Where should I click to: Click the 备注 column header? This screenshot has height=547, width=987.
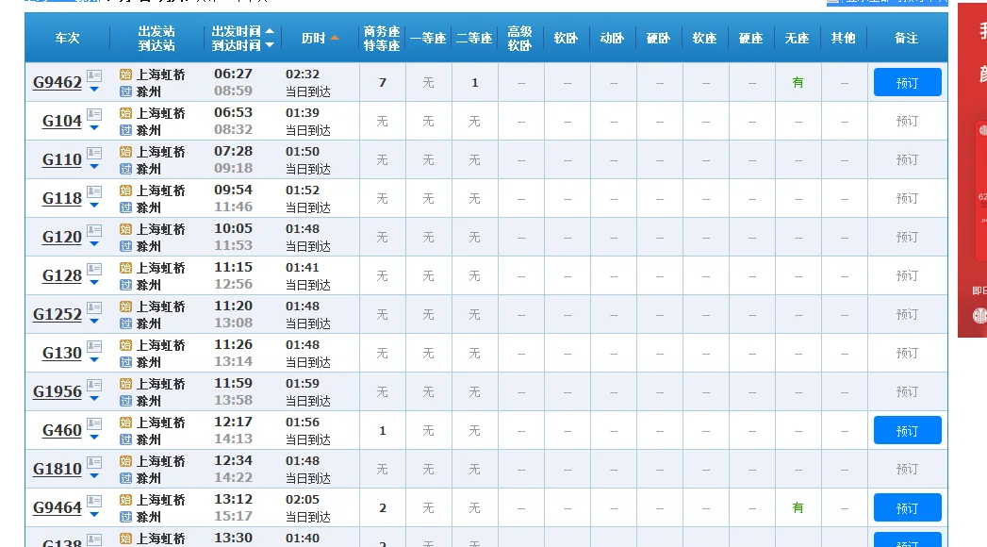[x=907, y=37]
